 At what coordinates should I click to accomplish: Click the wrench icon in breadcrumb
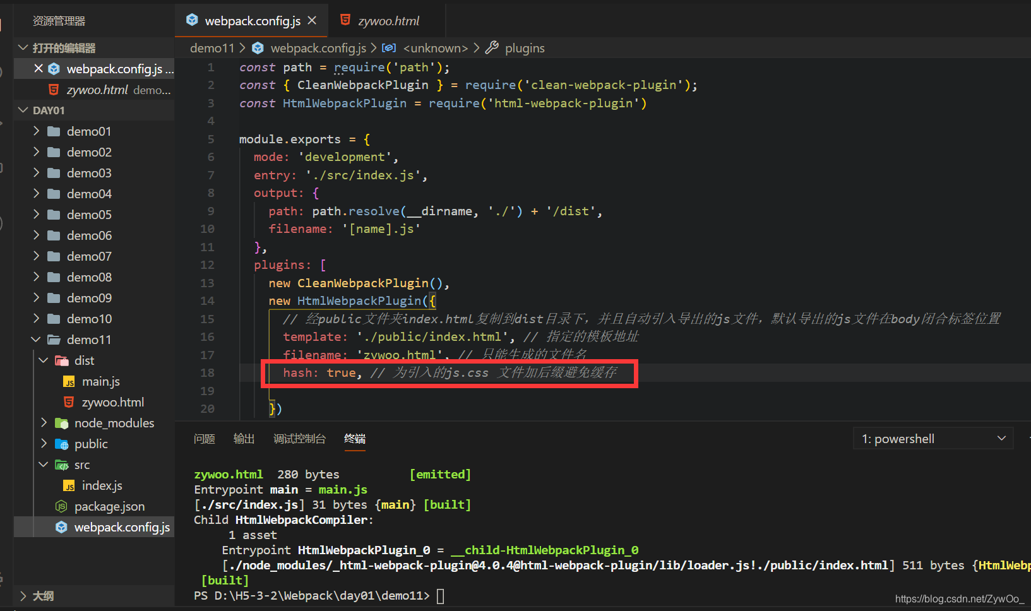tap(492, 47)
